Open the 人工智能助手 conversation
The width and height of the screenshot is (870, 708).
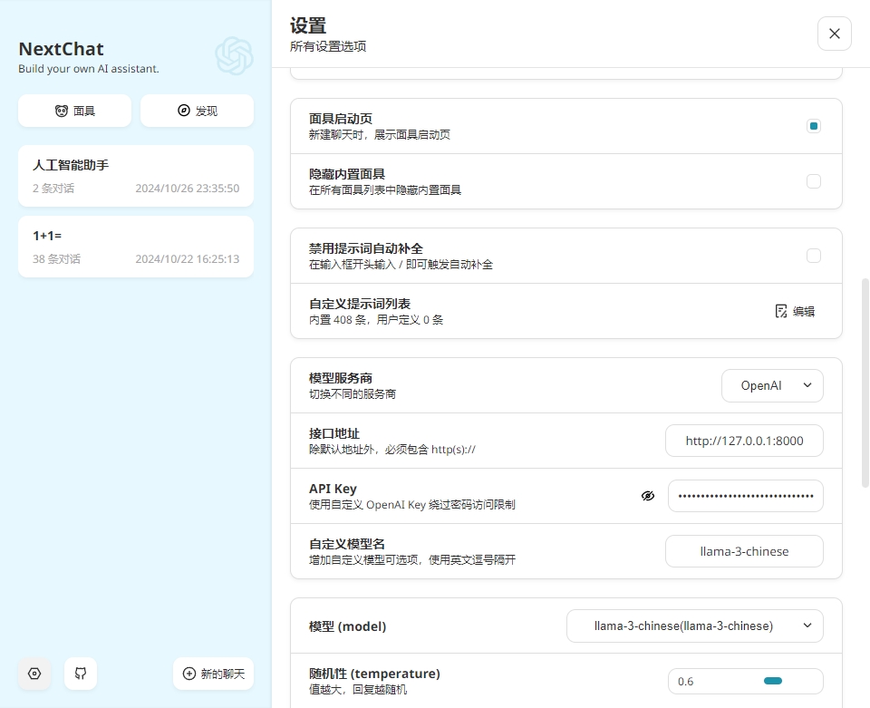pos(136,176)
